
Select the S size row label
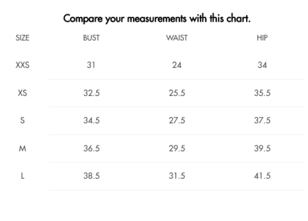coord(23,121)
